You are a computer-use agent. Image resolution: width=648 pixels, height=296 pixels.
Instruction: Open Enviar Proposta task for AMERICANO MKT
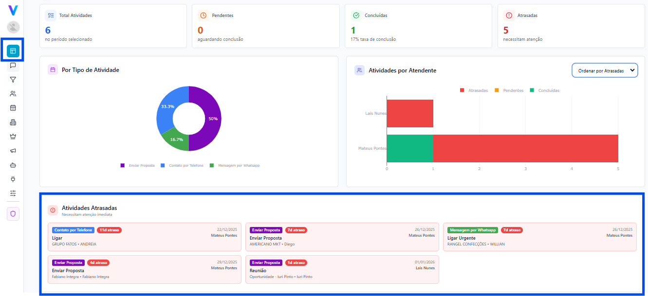(342, 237)
